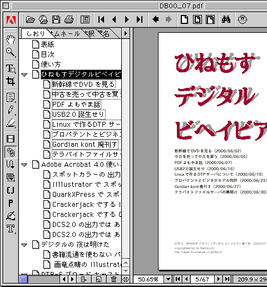
Task: Print the document using printer icon
Action: pos(69,19)
